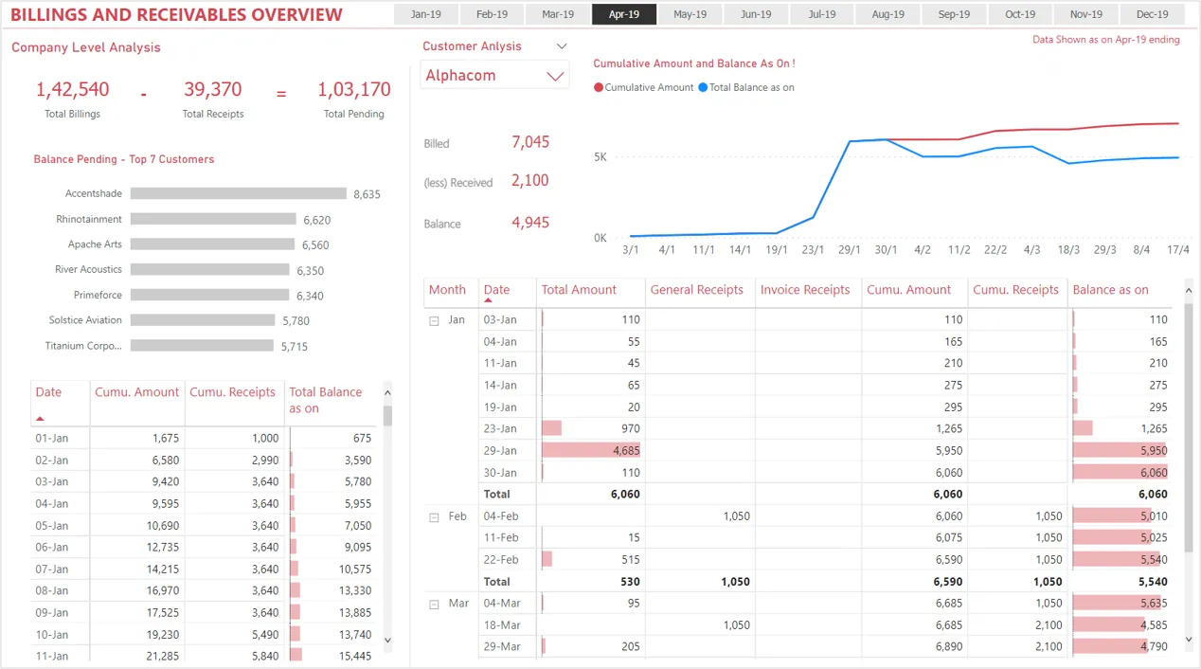Click the Solstice Aviation bar
1201x669 pixels.
203,320
